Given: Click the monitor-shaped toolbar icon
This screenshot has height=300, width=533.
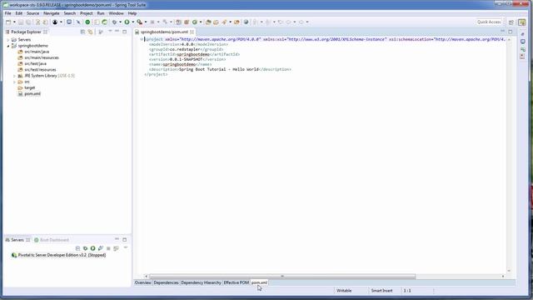Looking at the screenshot, I should click(69, 22).
